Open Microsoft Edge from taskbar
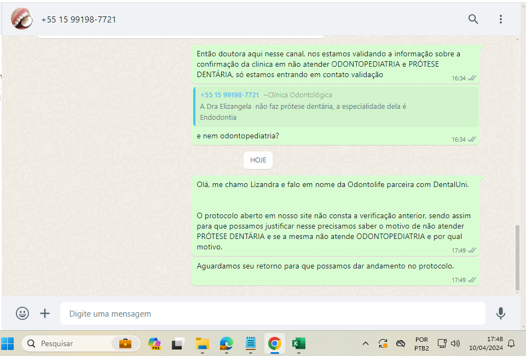This screenshot has height=356, width=526. tap(227, 343)
